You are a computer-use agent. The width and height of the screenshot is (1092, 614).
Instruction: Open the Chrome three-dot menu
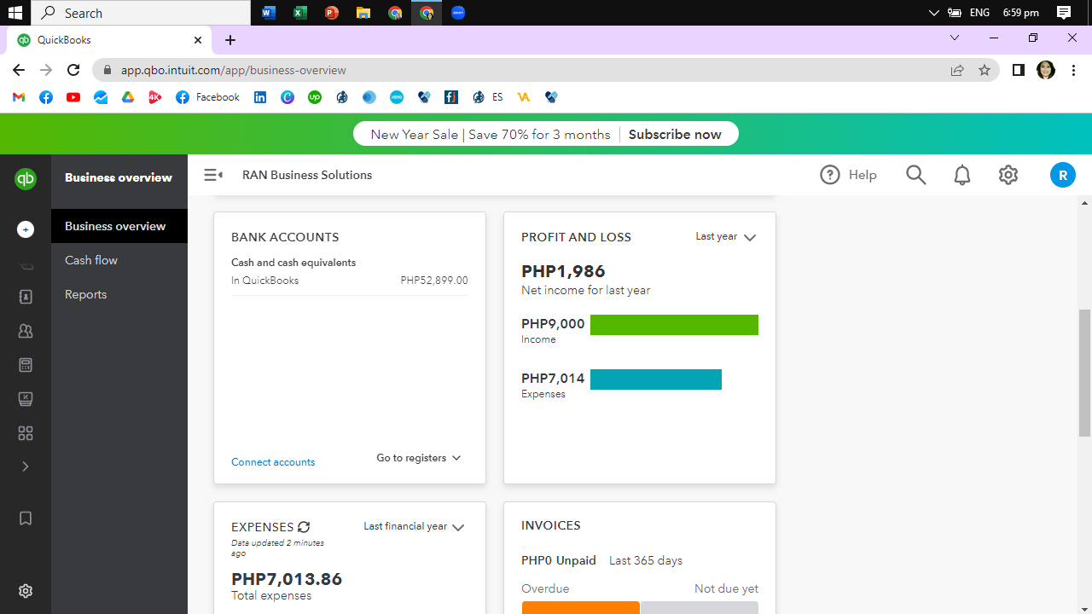[1073, 70]
